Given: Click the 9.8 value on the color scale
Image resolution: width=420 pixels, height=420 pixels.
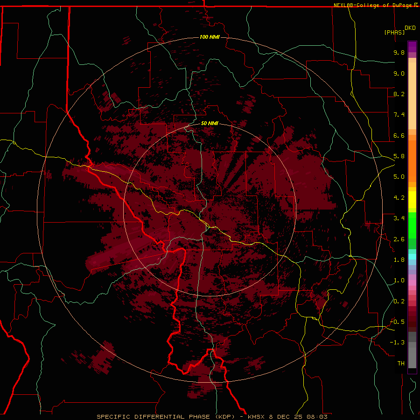Looking at the screenshot, I should click(399, 52).
